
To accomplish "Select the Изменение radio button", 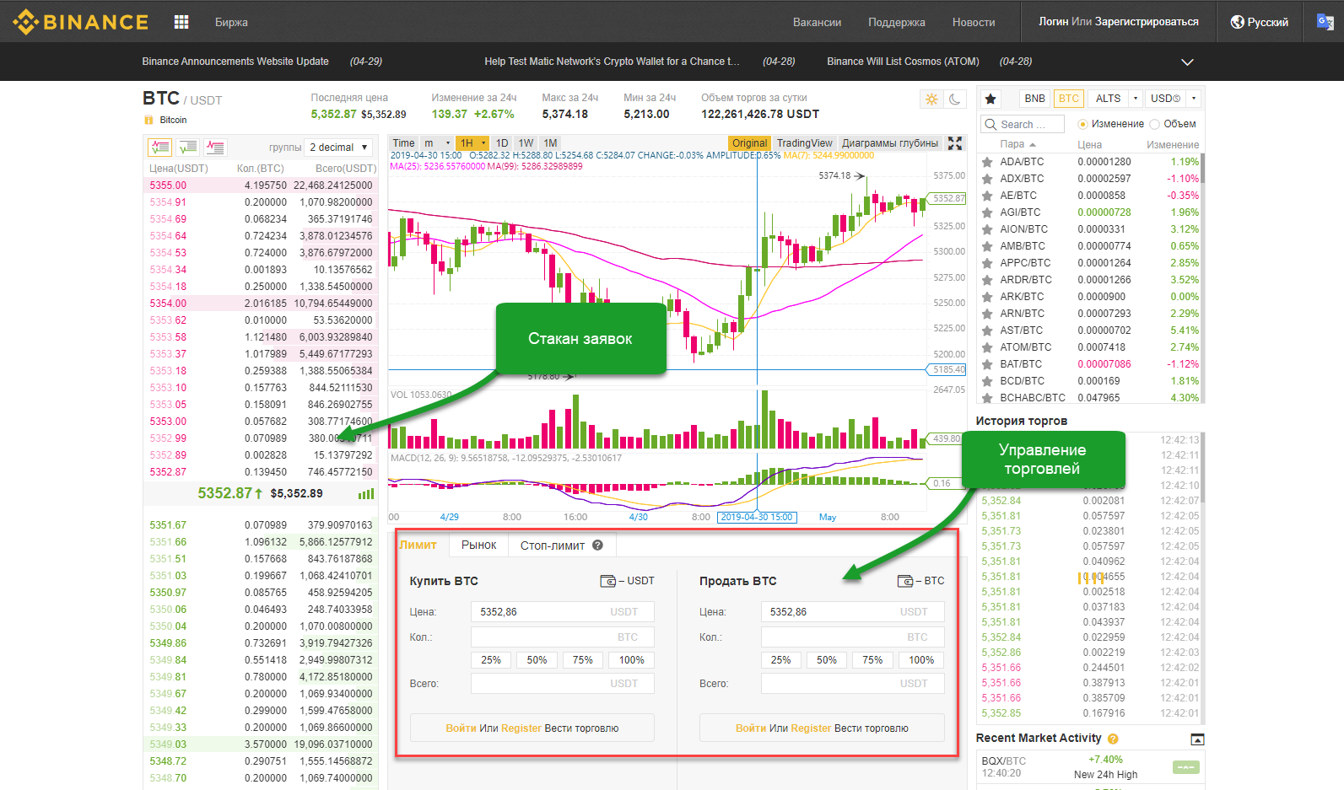I will (1082, 124).
